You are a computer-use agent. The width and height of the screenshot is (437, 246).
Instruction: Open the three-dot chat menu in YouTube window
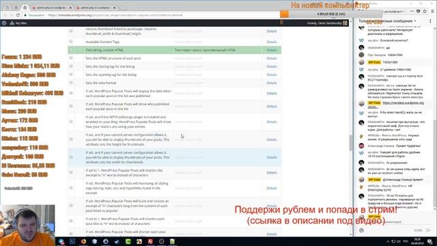click(x=430, y=21)
